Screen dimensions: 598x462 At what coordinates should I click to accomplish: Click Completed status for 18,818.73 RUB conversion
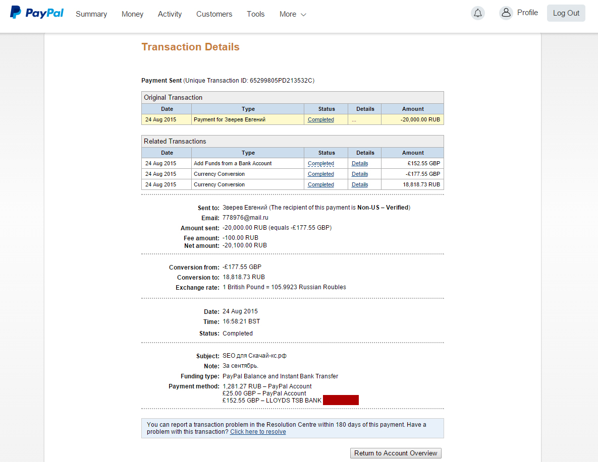click(x=321, y=185)
